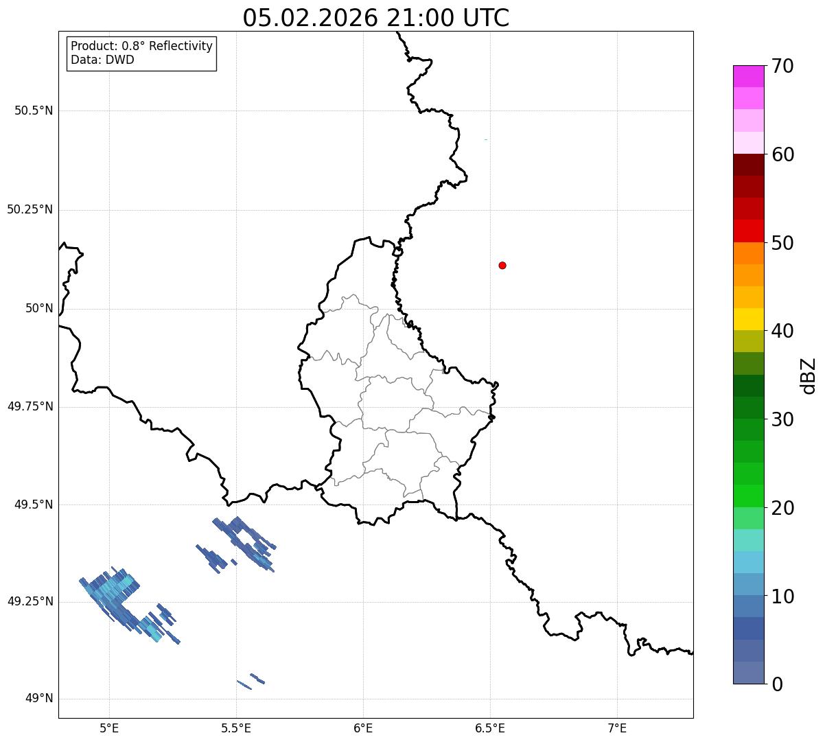
Task: Pick the slate-blue swatch at colorbar bottom
Action: pyautogui.click(x=748, y=673)
